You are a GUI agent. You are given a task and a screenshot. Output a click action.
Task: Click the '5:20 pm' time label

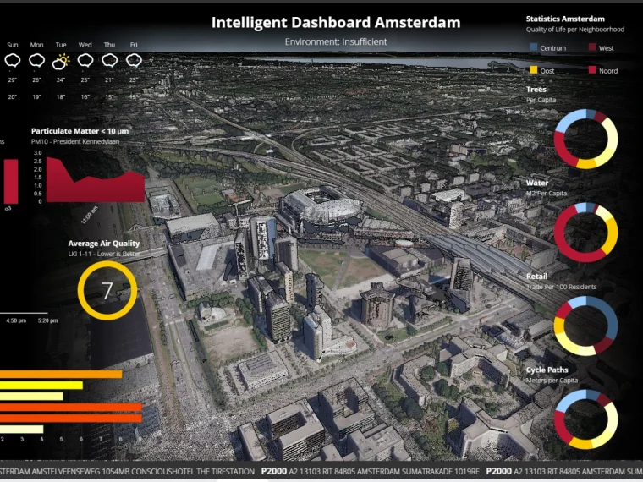click(47, 320)
